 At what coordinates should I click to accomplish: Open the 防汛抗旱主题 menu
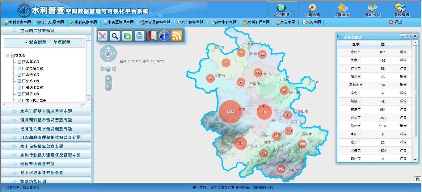click(50, 22)
